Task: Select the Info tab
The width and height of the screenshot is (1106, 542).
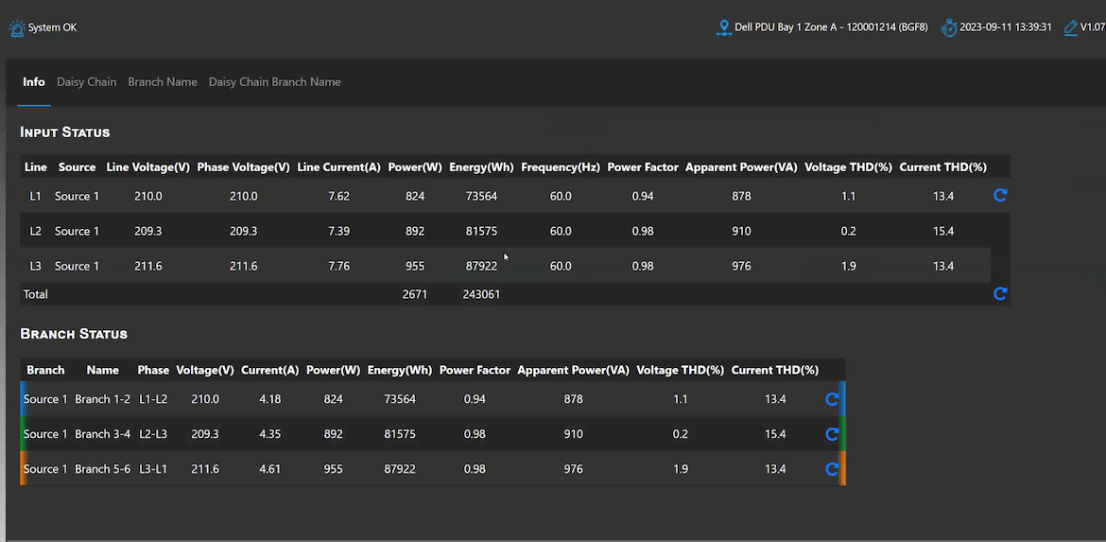Action: [34, 82]
